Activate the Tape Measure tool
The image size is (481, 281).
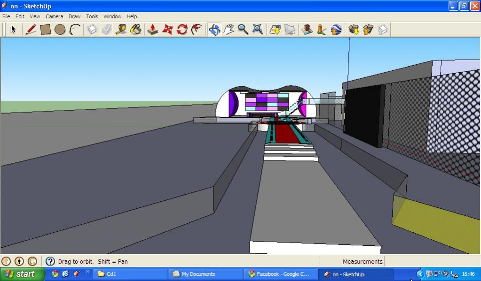point(121,30)
